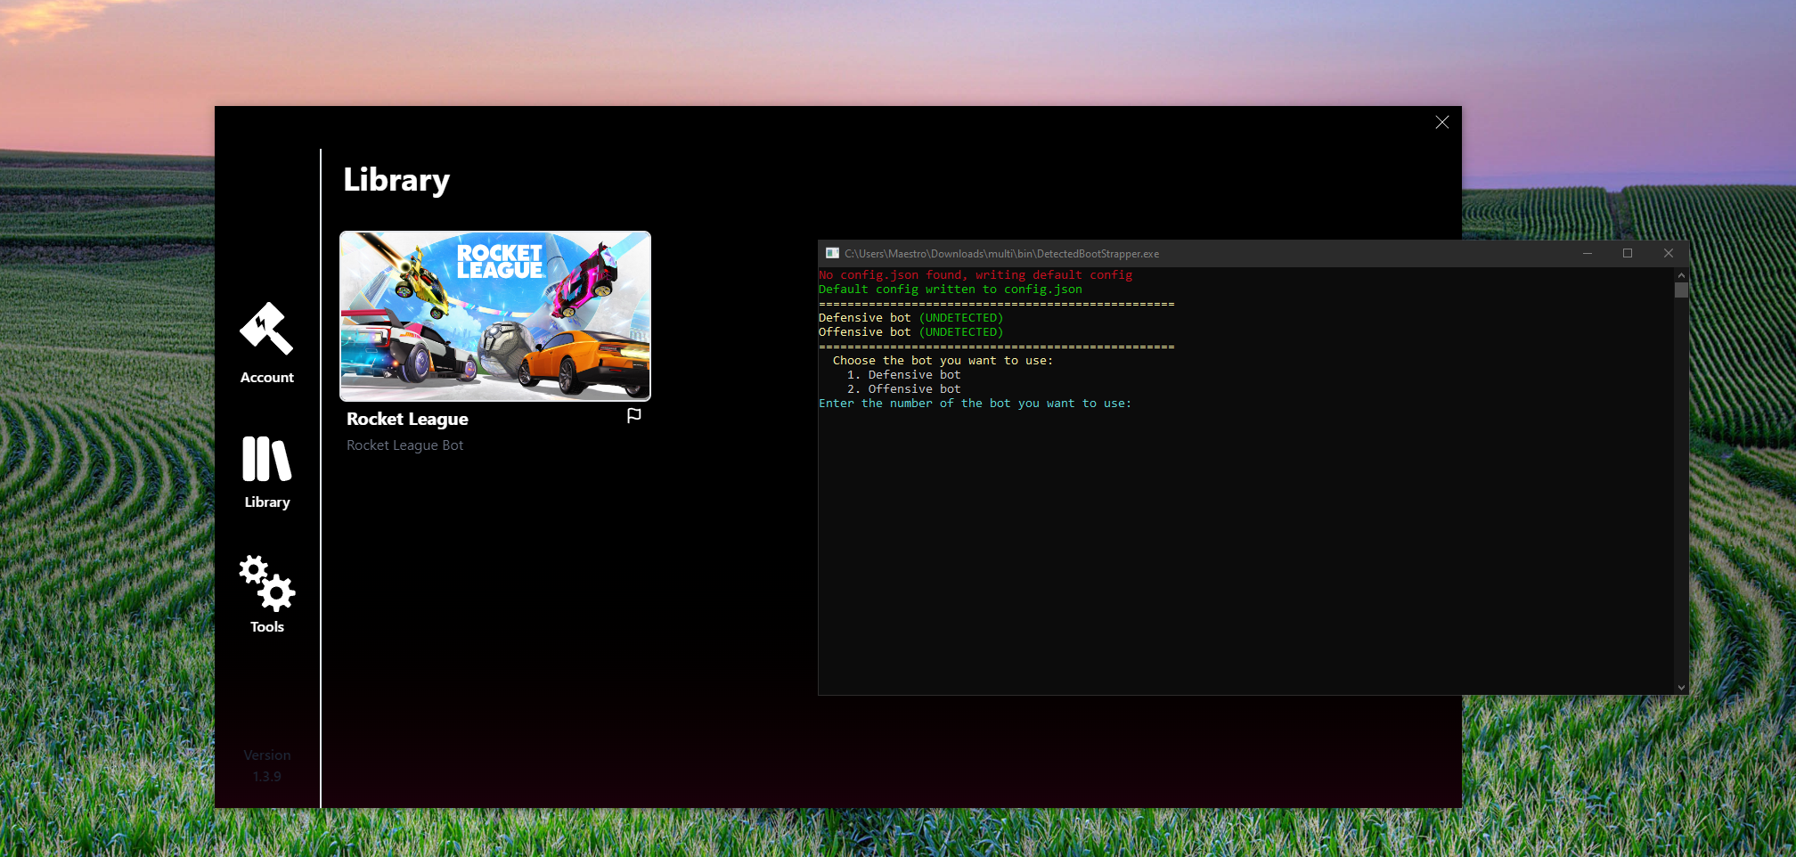Click the Library page heading
Screen dimensions: 1796x857
coord(396,180)
